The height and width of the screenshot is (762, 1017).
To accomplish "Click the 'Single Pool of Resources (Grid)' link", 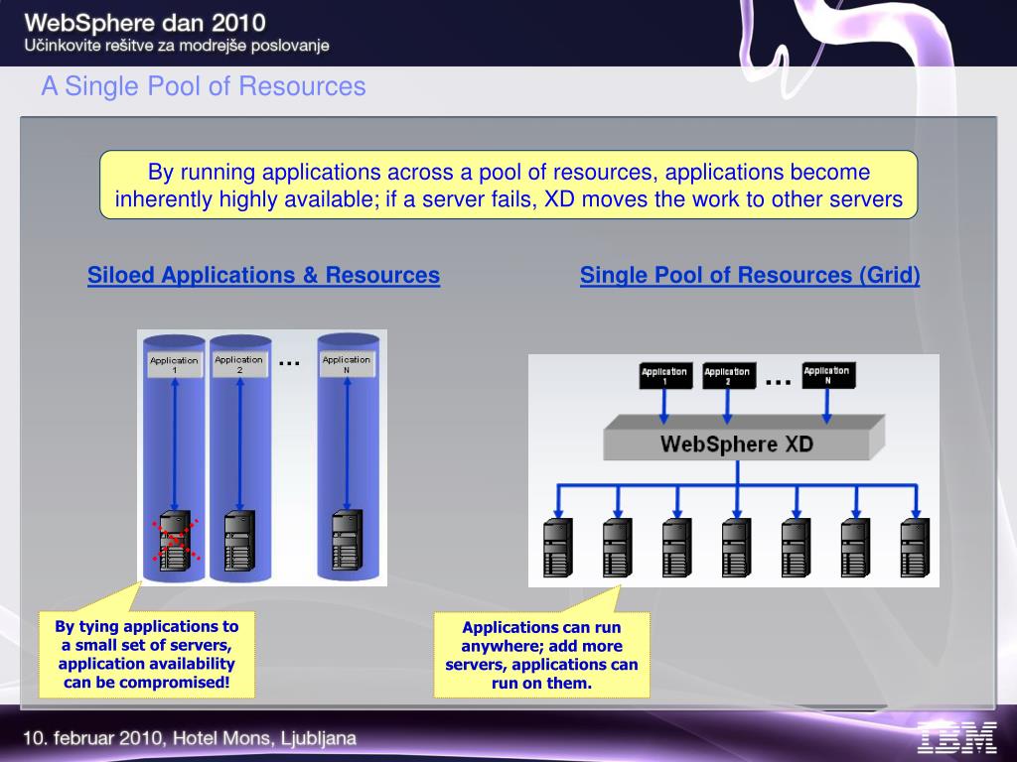I will pyautogui.click(x=750, y=275).
